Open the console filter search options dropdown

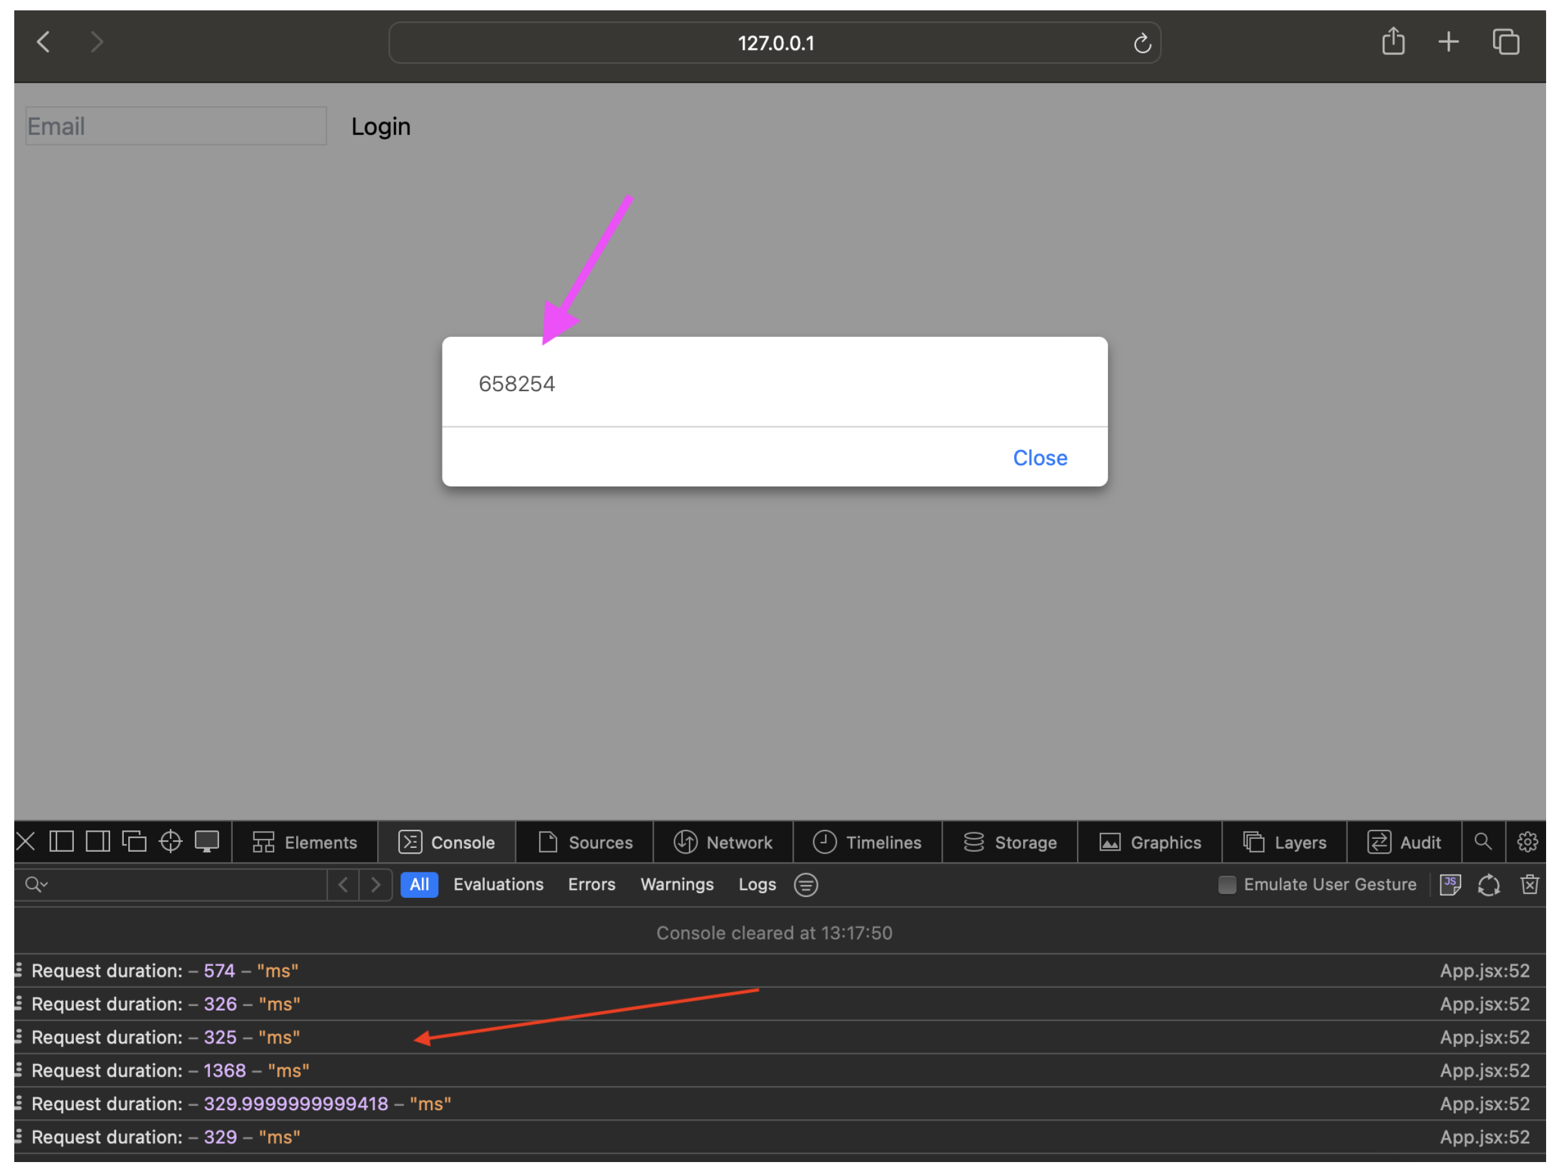click(x=37, y=885)
